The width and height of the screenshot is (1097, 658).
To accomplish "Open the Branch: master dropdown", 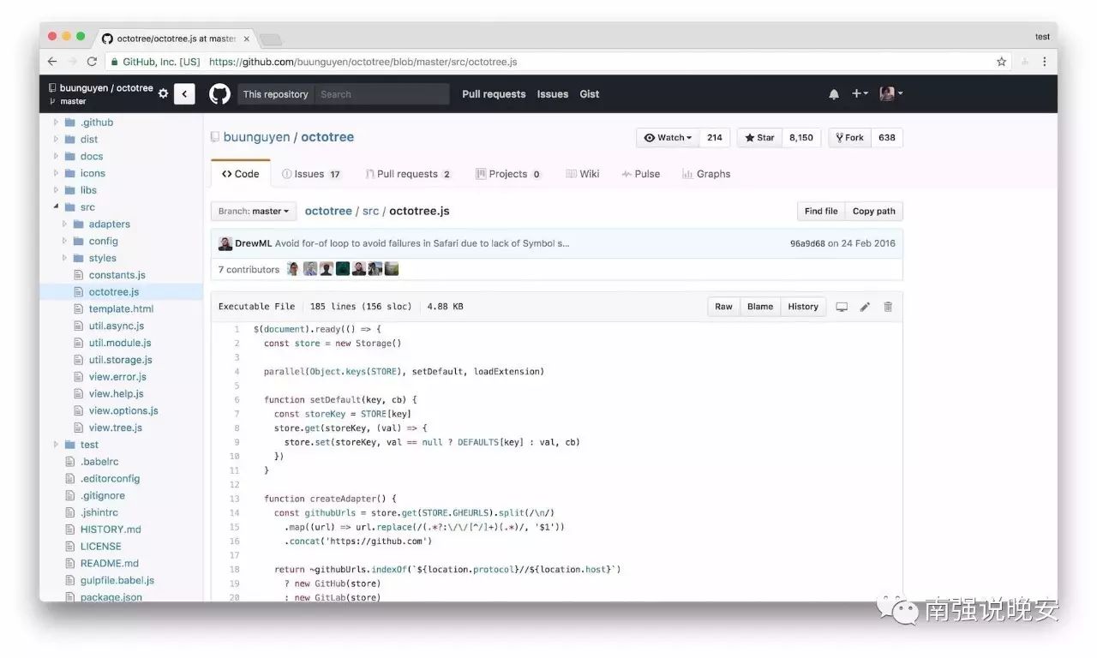I will [254, 211].
